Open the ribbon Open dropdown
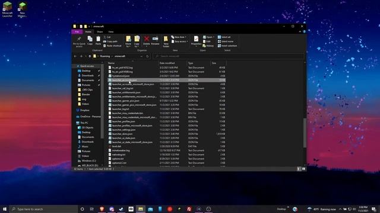This screenshot has width=380, height=213. 208,37
